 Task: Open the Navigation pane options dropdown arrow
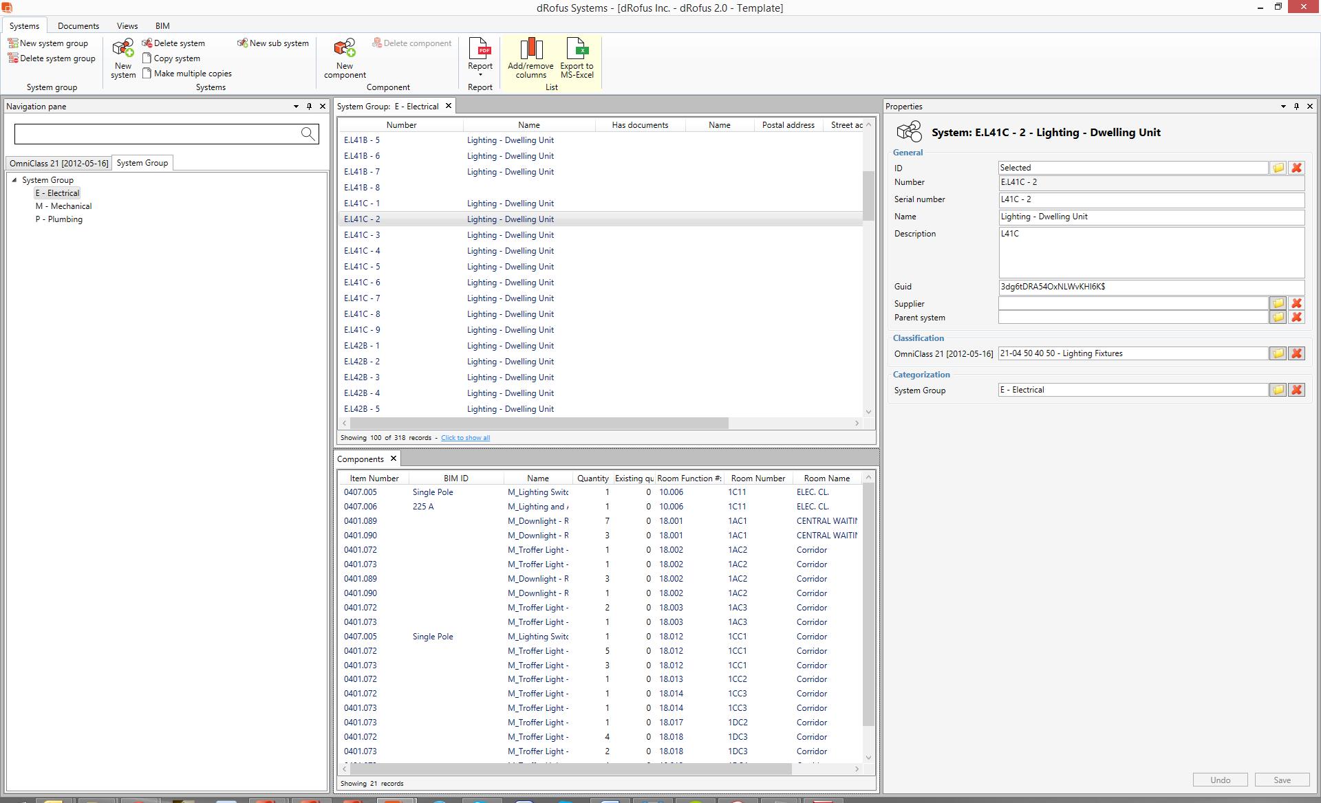tap(296, 106)
